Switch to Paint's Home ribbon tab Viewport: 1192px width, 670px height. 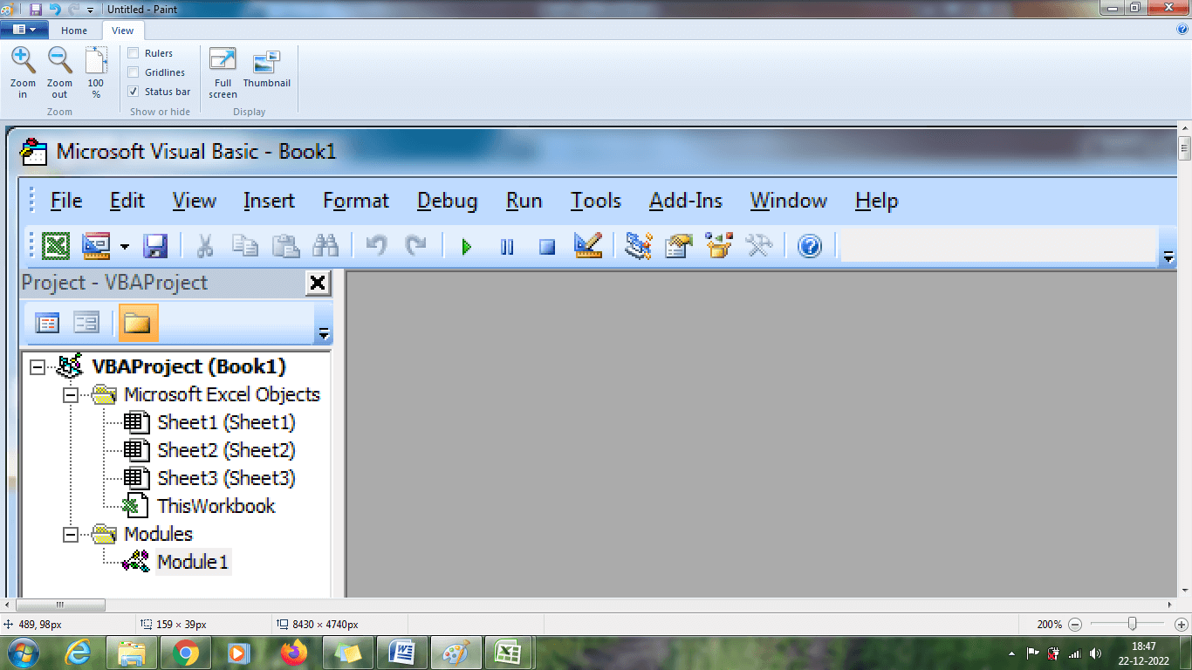[x=74, y=31]
